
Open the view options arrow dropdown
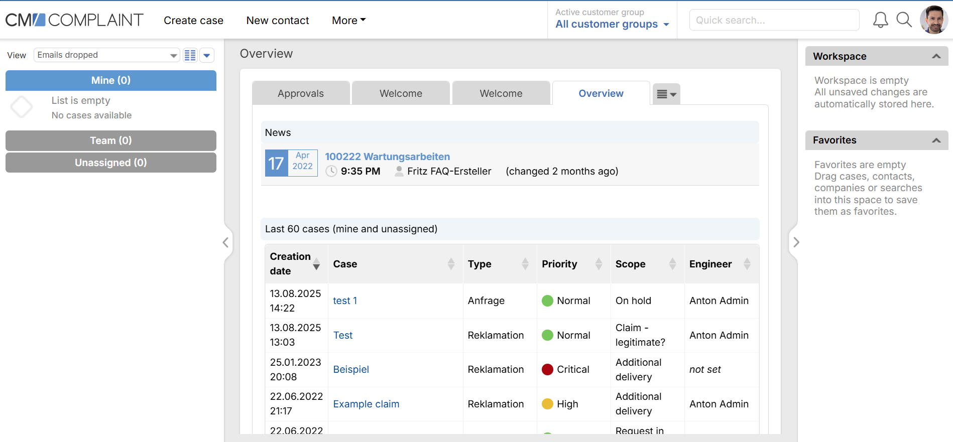[207, 55]
